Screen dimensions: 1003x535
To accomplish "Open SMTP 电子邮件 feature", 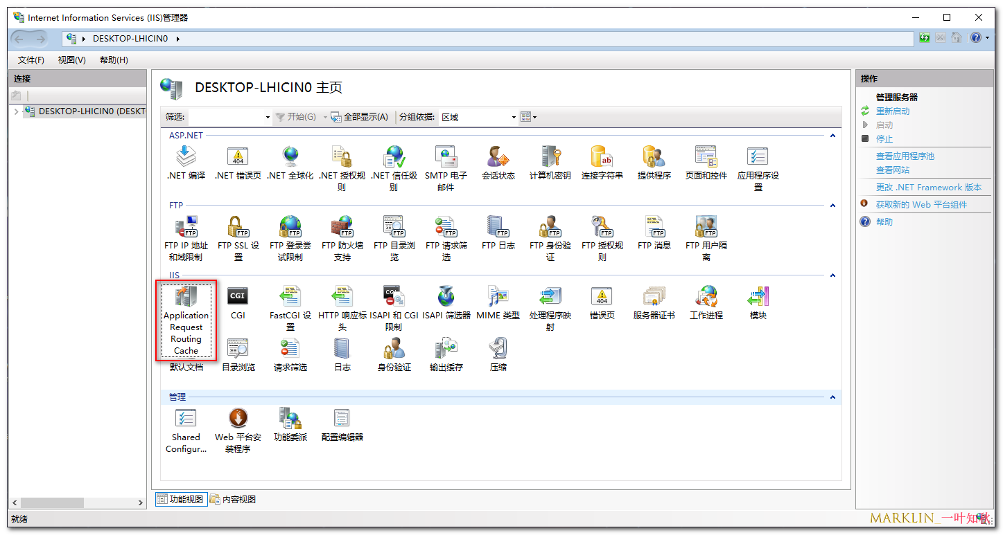I will pos(446,169).
